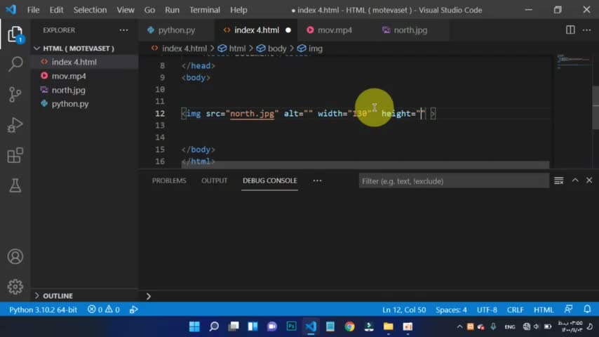Click the debug console filter input field
Image resolution: width=599 pixels, height=337 pixels.
[453, 181]
